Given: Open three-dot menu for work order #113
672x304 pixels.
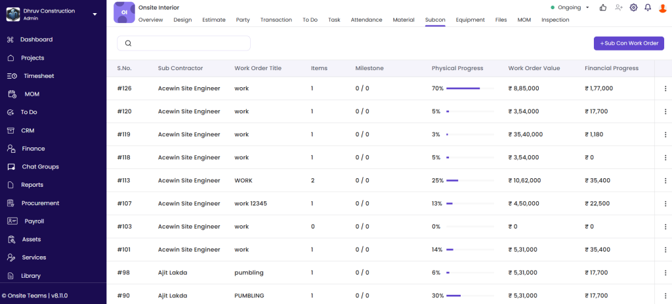Looking at the screenshot, I should click(664, 180).
